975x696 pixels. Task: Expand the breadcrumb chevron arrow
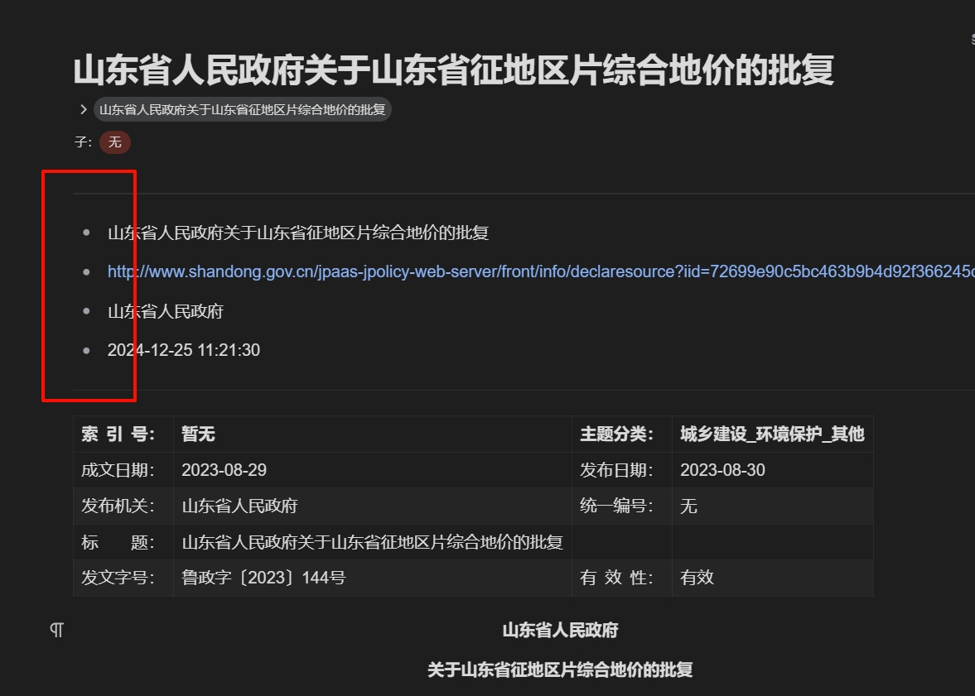(x=82, y=108)
